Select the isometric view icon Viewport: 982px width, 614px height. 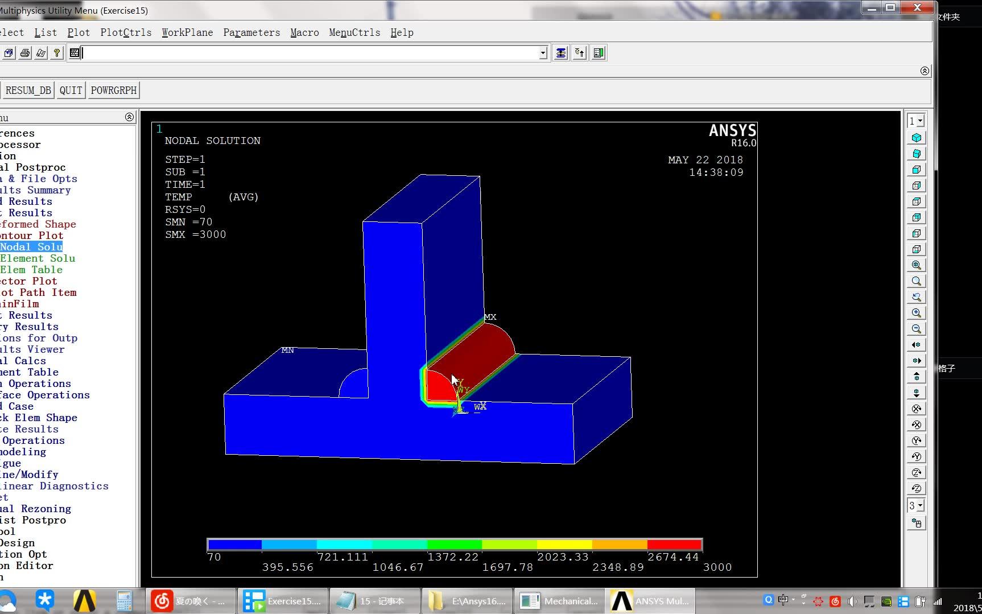click(916, 137)
